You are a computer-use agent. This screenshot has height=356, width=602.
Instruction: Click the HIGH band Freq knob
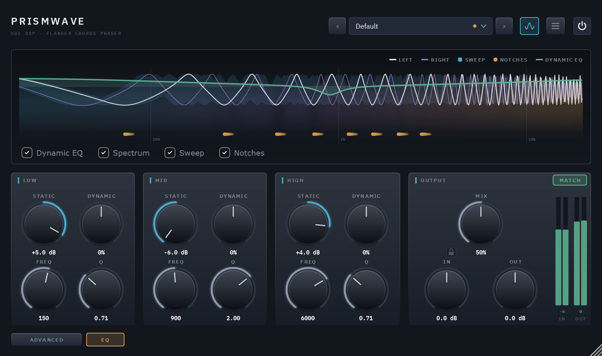coord(308,290)
